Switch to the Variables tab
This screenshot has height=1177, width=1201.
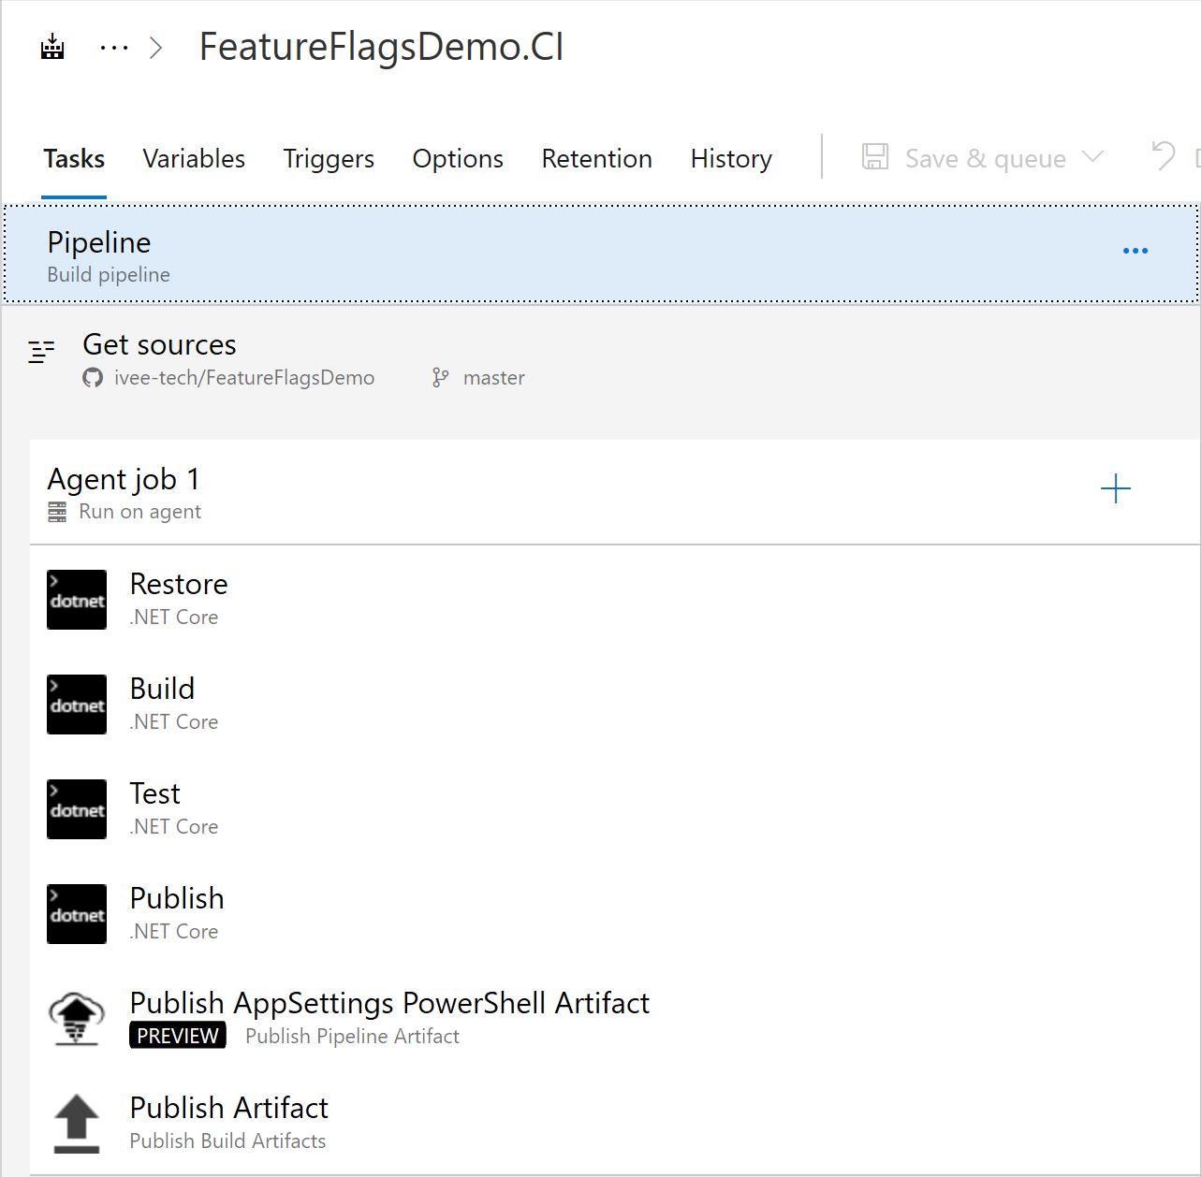point(194,159)
